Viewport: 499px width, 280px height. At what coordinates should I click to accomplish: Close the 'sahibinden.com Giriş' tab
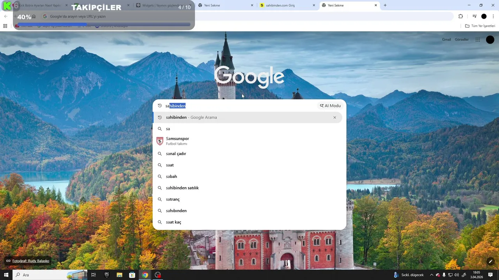point(314,5)
